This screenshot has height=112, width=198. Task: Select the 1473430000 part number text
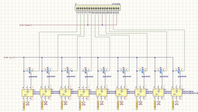116,4
